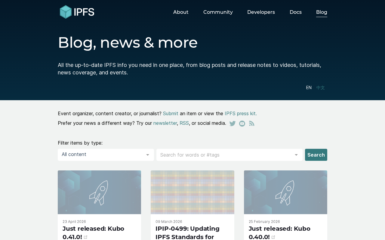Screen dimensions: 385x240
Task: Switch language to 中文
Action: click(321, 88)
